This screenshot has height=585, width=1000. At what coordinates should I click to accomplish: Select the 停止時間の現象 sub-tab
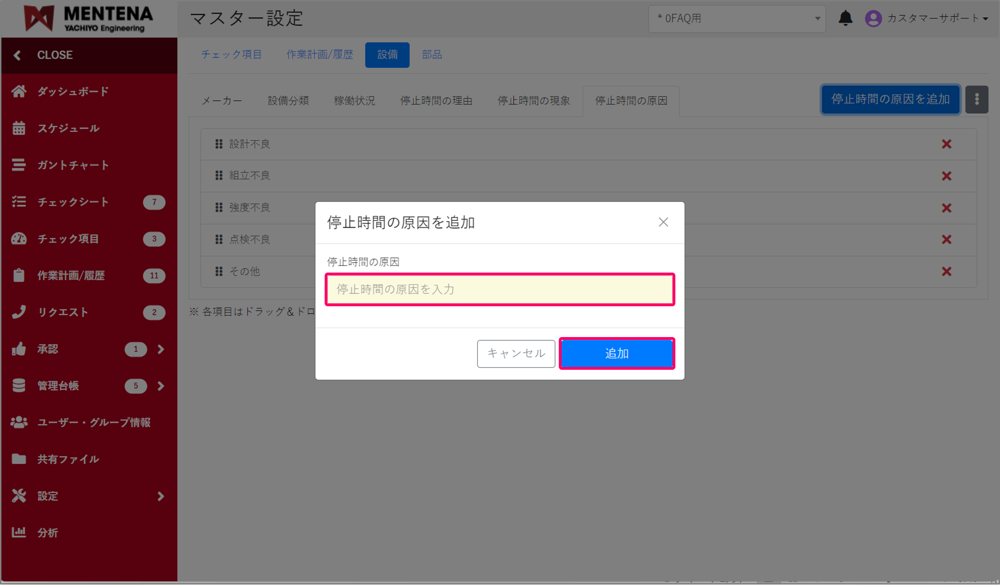tap(533, 101)
